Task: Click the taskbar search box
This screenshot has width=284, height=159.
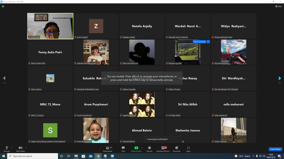Action: click(x=32, y=156)
